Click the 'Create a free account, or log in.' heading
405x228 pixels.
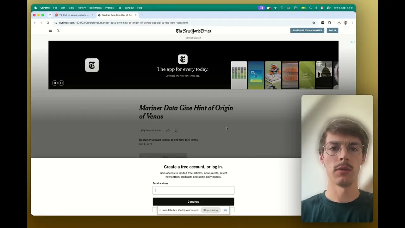(193, 167)
